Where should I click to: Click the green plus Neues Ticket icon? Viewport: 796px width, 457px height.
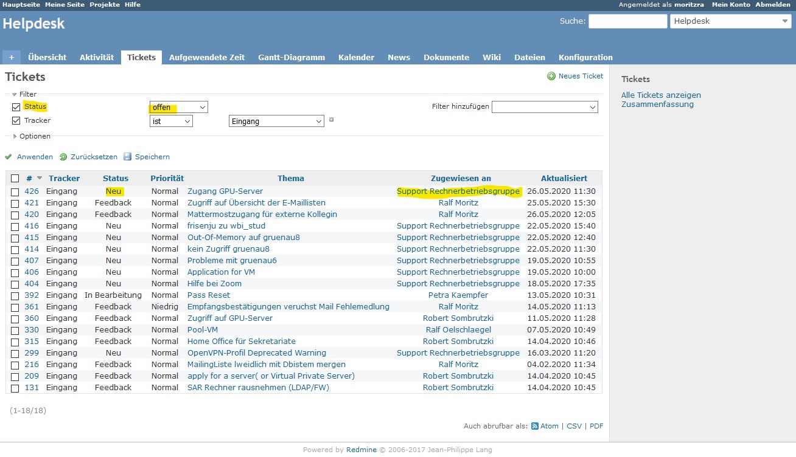click(551, 76)
